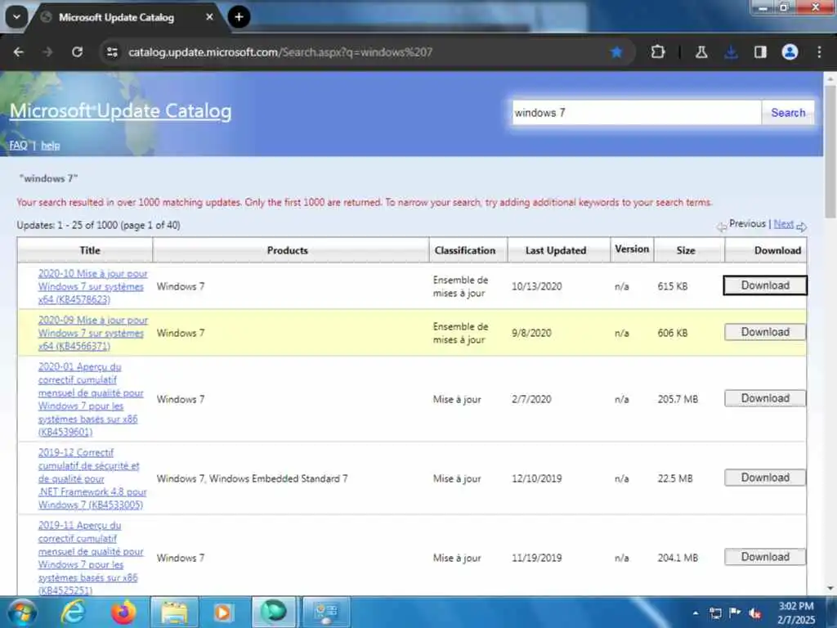Download the 615 KB KB4578623 update

pos(765,285)
